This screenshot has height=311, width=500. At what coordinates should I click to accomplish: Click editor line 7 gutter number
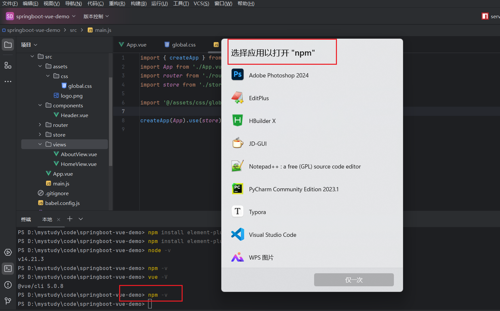point(123,111)
